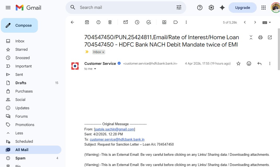Select the All Mail folder
280x167 pixels.
(x=31, y=150)
